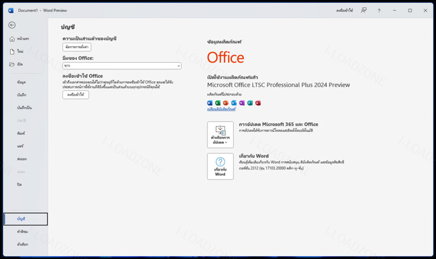Open the Export (ส่งออก) section
Screen dimensions: 436x259
(x=22, y=159)
